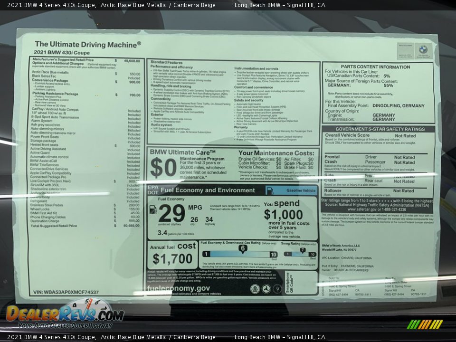This screenshot has height=342, width=456.
Task: Select the VIN WBA53AP0XMCF74537
Action: (66, 292)
